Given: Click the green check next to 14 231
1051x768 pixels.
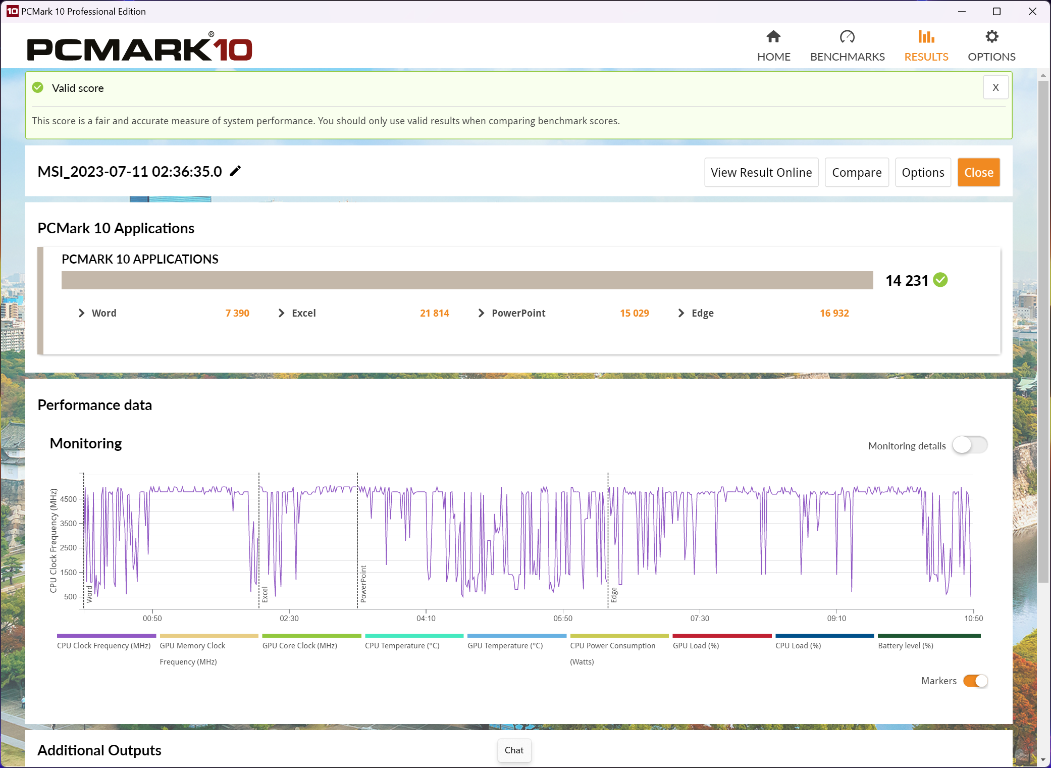Looking at the screenshot, I should (x=940, y=280).
